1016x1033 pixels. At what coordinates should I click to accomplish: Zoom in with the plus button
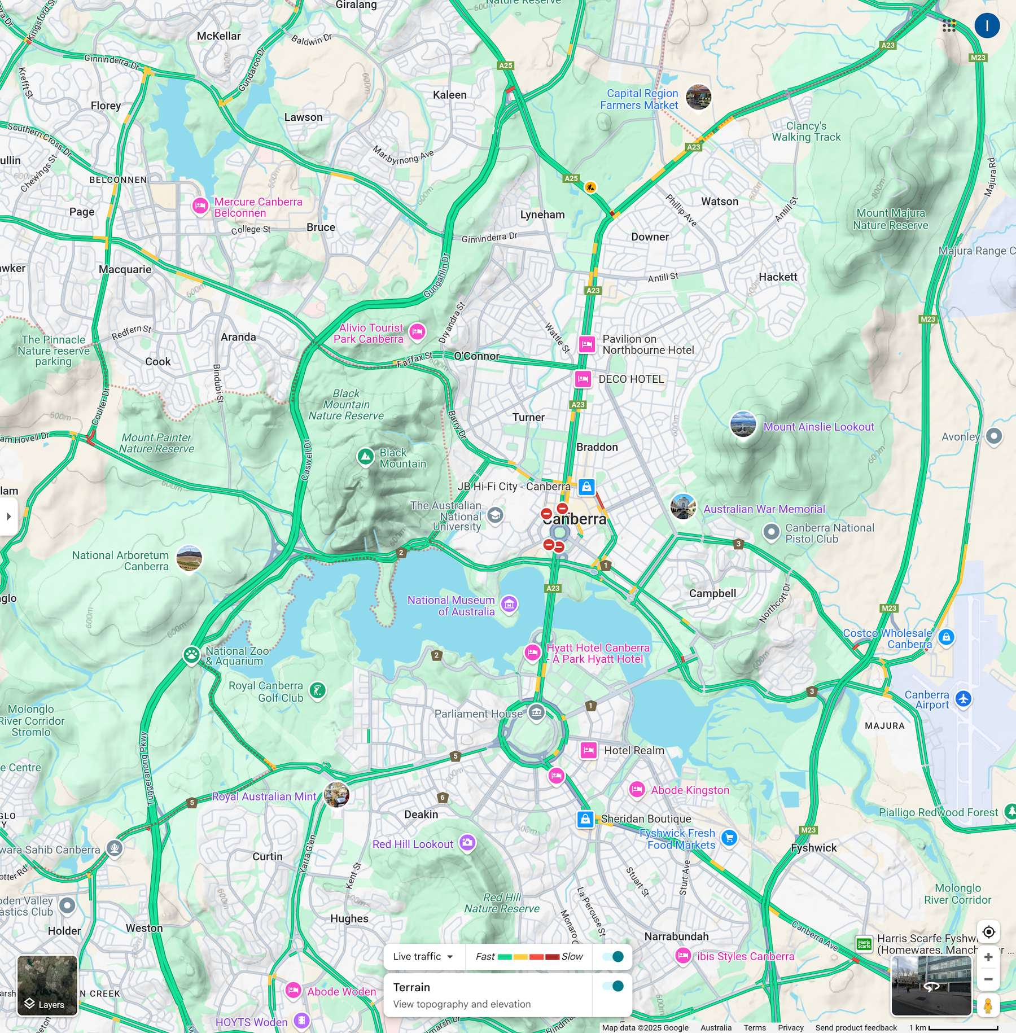(988, 957)
